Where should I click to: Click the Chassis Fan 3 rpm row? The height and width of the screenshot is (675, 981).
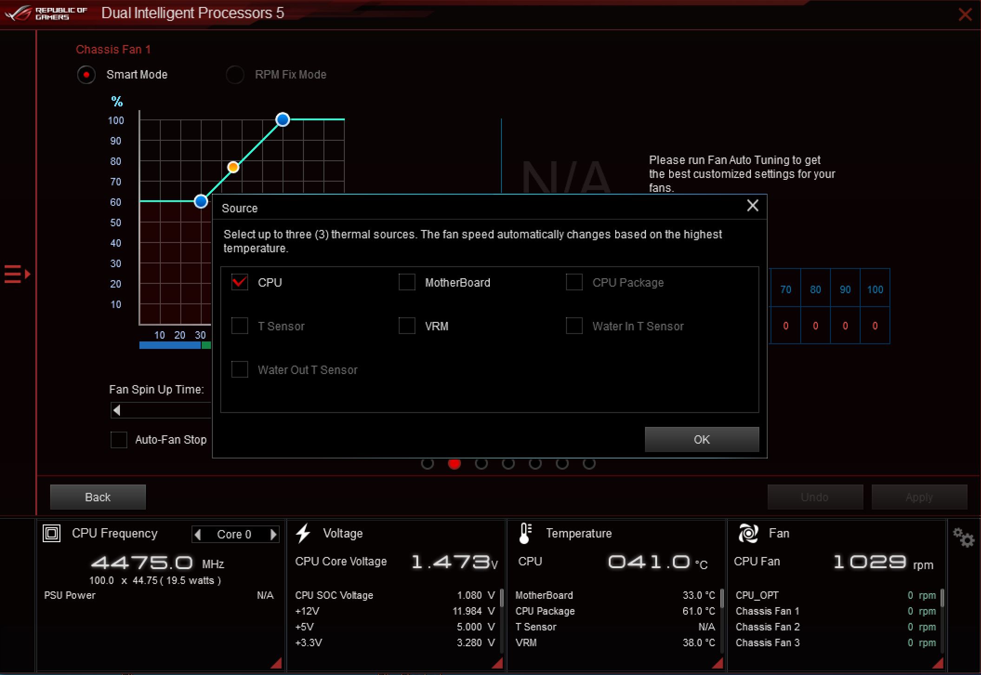click(836, 642)
